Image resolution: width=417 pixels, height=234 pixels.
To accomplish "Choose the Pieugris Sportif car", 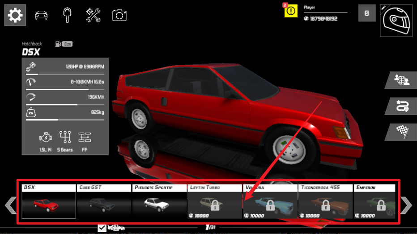I will tap(159, 201).
